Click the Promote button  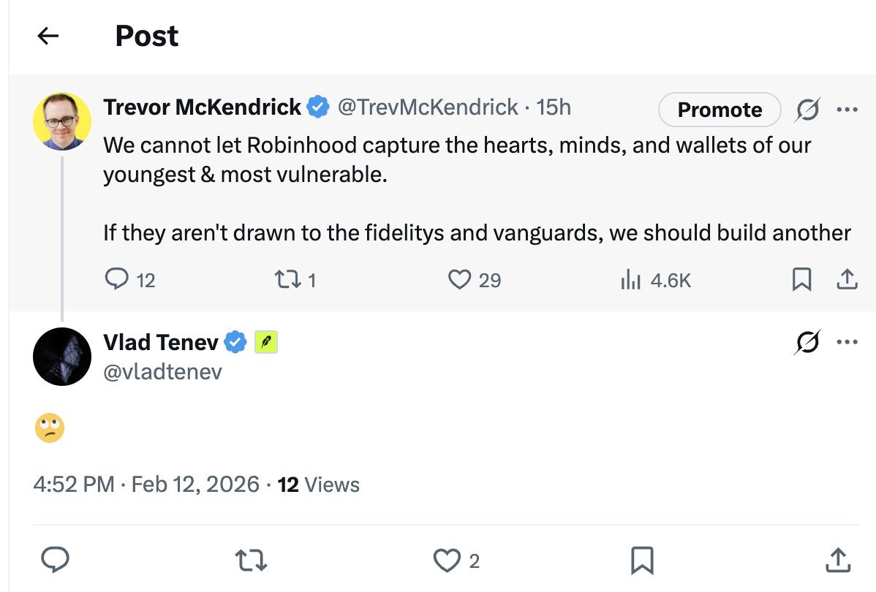pyautogui.click(x=720, y=110)
